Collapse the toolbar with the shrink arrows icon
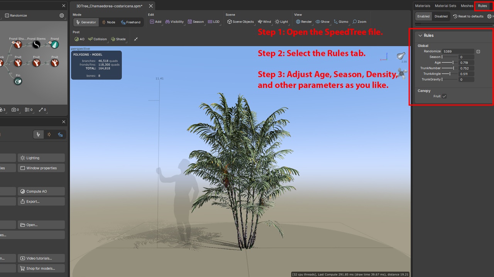 tap(136, 39)
